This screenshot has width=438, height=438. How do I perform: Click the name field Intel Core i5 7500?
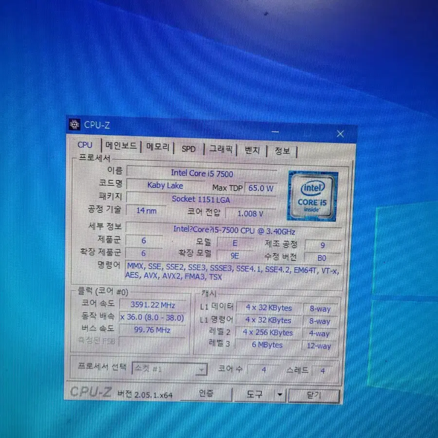(x=202, y=173)
